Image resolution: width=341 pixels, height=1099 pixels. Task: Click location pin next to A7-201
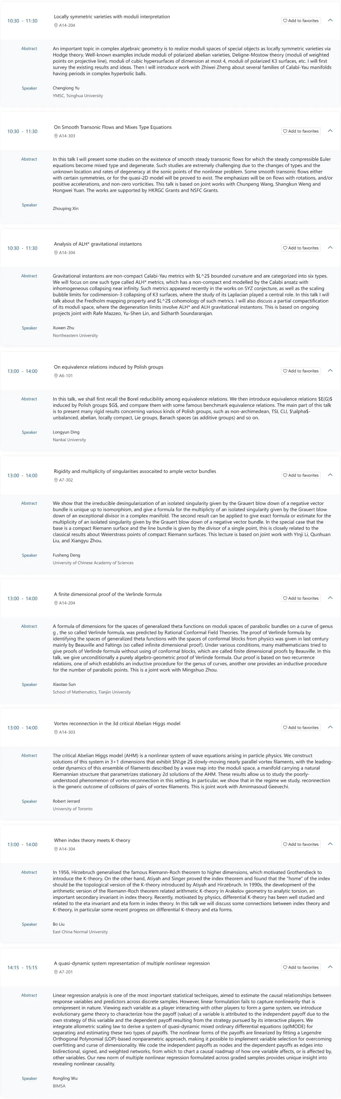click(56, 972)
